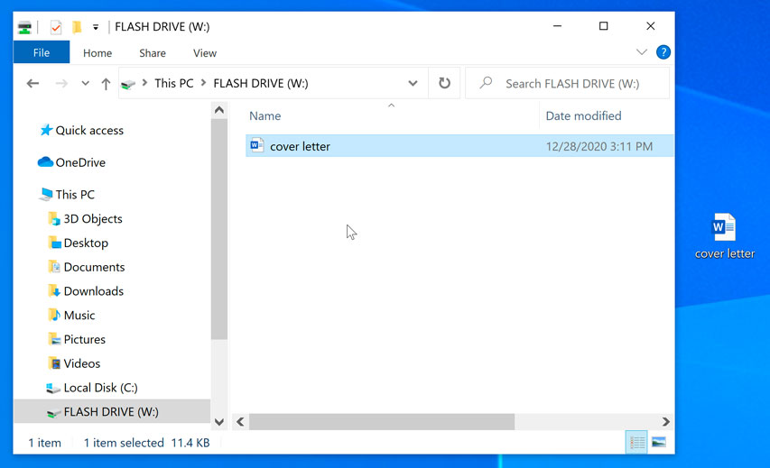
Task: Expand the ribbon with the chevron
Action: 641,52
